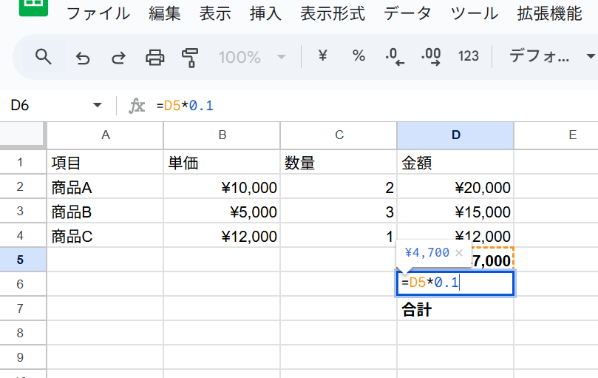Click in the formula bar text
The height and width of the screenshot is (378, 598).
[296, 106]
